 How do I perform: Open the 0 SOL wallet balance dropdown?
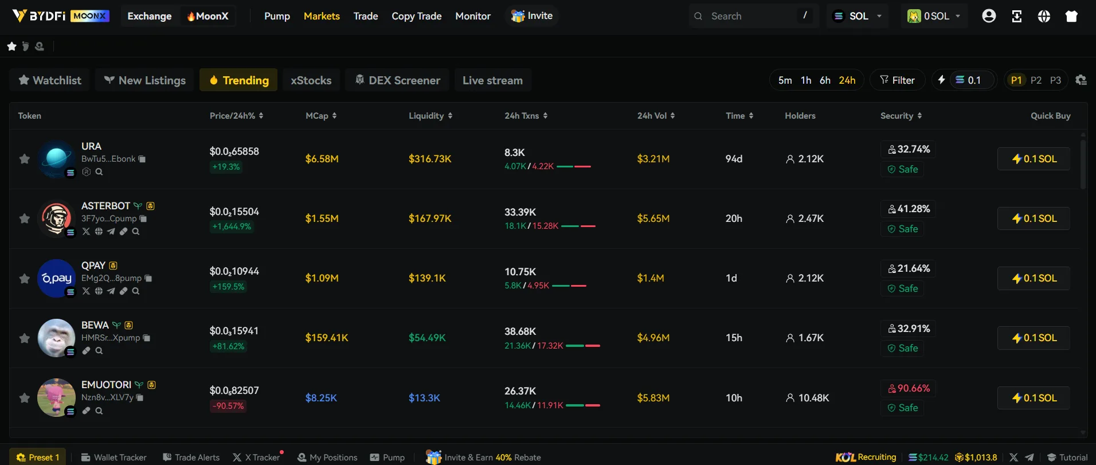pyautogui.click(x=934, y=16)
